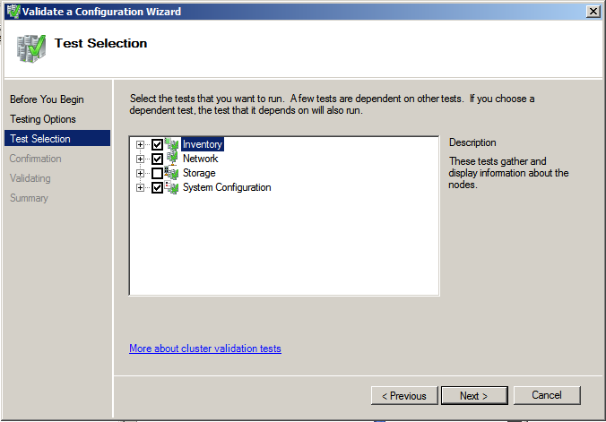Click the Description heading text
This screenshot has height=422, width=606.
pos(472,142)
